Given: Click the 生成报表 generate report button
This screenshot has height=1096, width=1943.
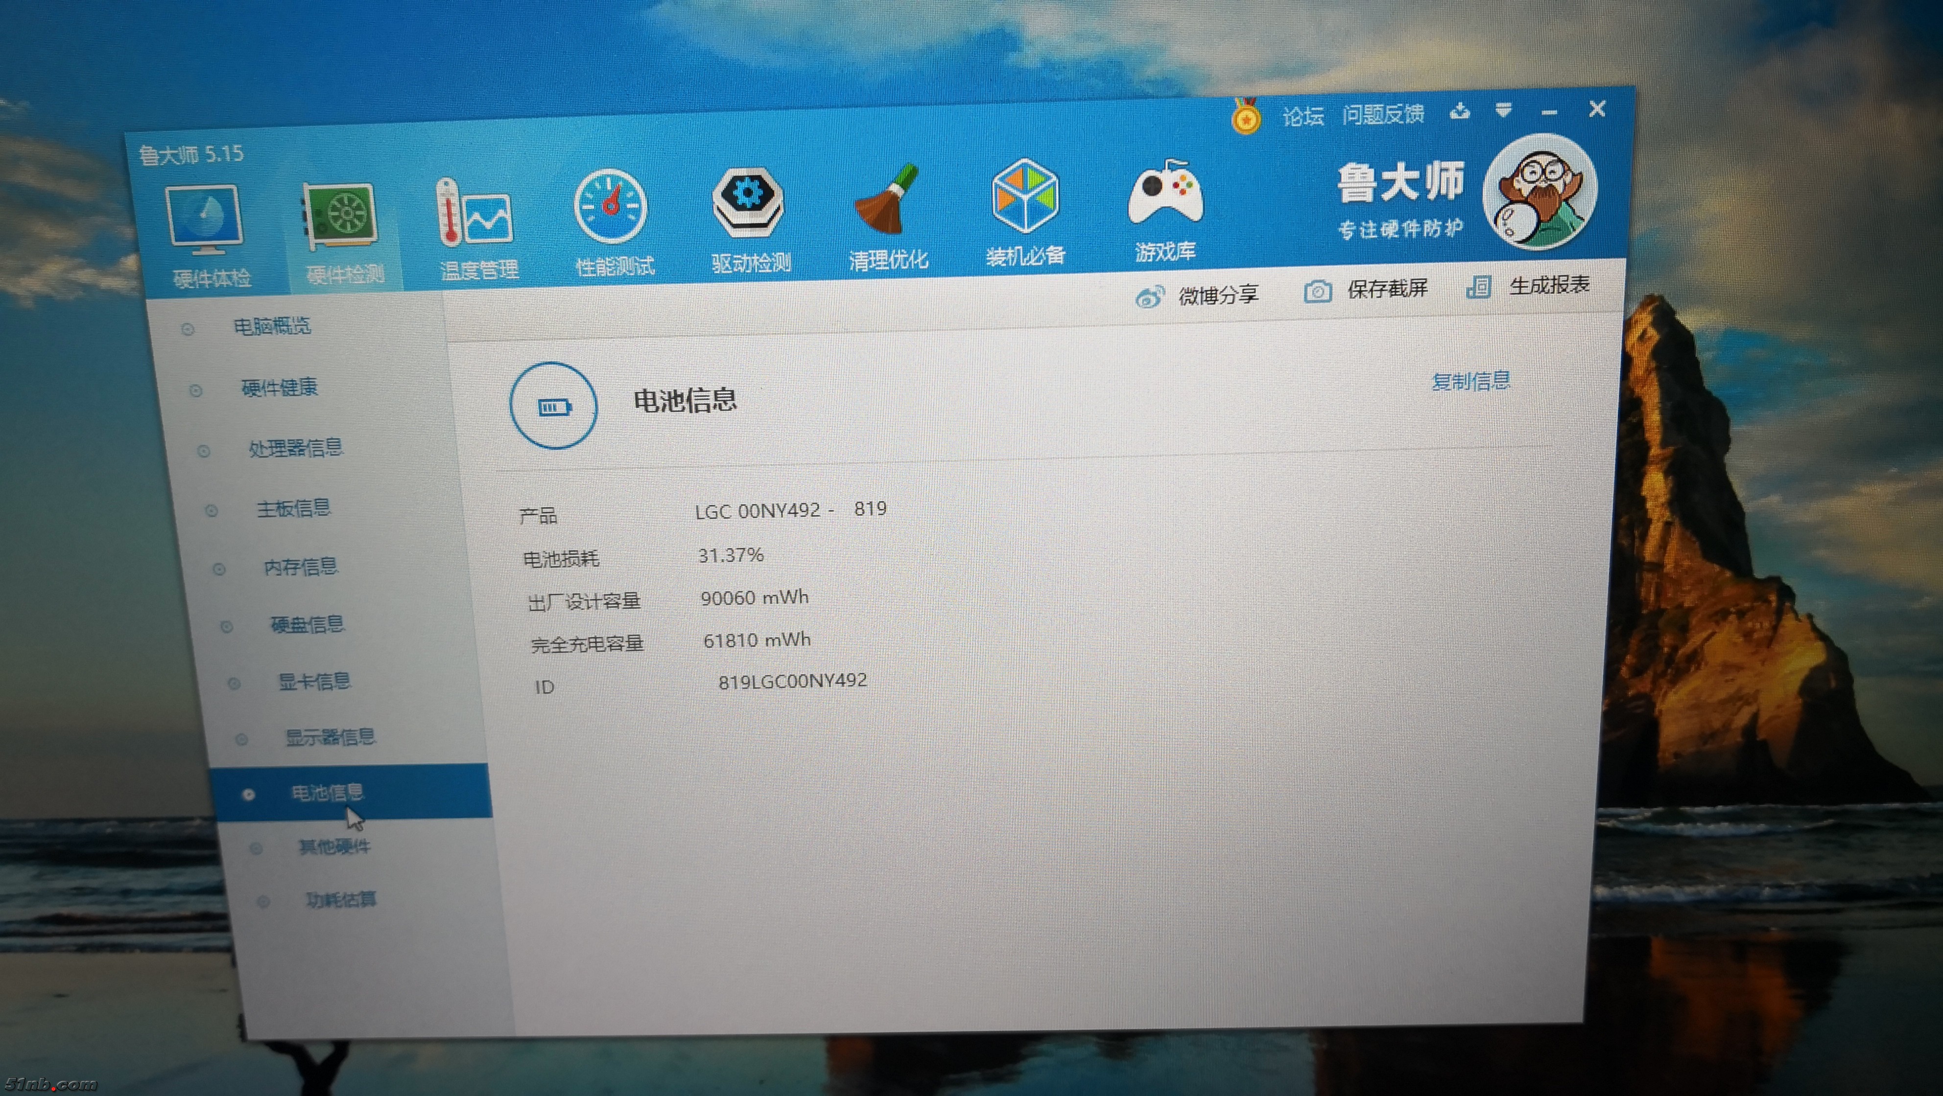Looking at the screenshot, I should (x=1530, y=286).
